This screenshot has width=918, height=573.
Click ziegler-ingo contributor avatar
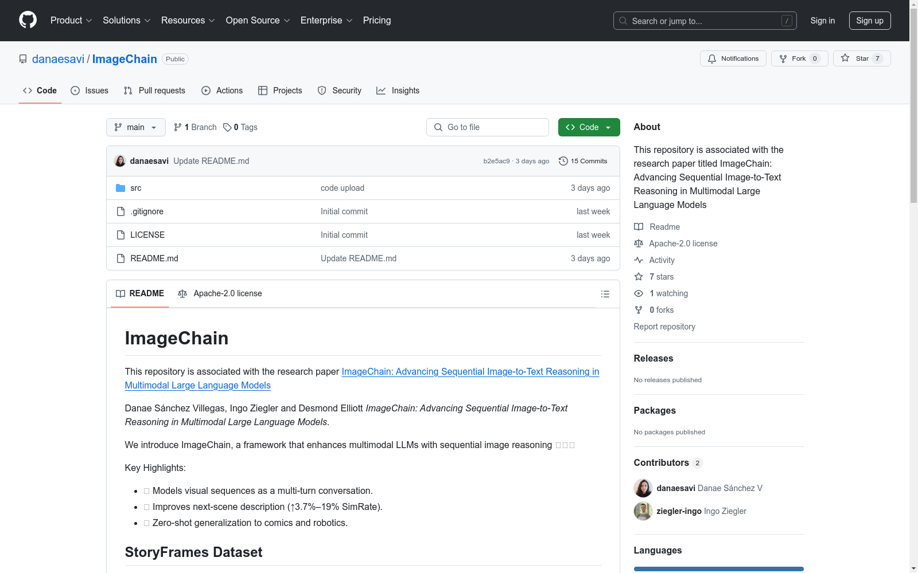coord(643,511)
